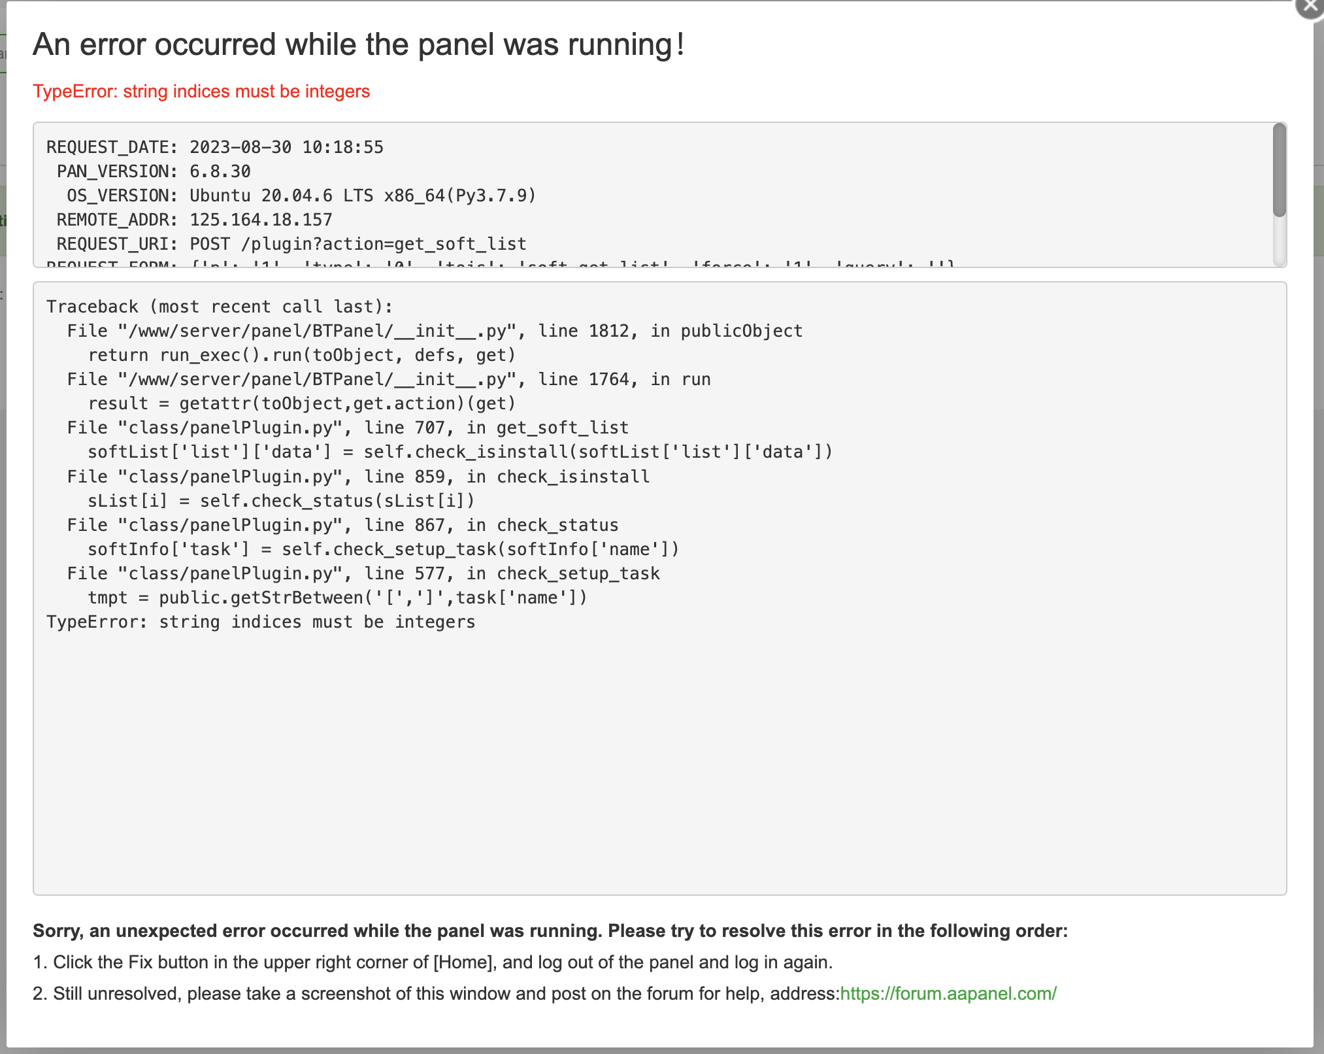This screenshot has width=1324, height=1054.
Task: Click the REQUEST_URI get_soft_list line
Action: (291, 244)
